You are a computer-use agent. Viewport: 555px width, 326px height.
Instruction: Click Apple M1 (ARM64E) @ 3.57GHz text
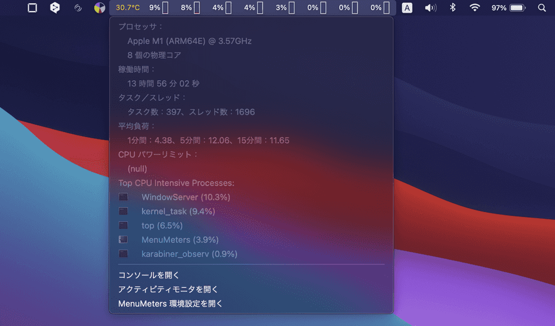189,41
